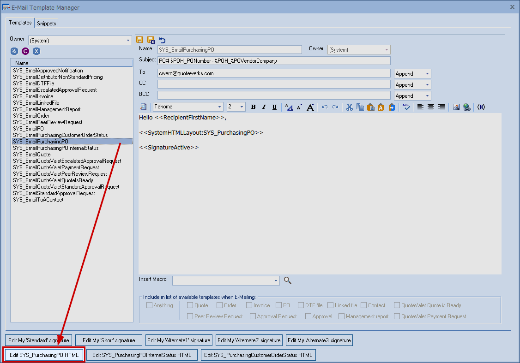Click the underline formatting icon
520x363 pixels.
click(x=274, y=107)
